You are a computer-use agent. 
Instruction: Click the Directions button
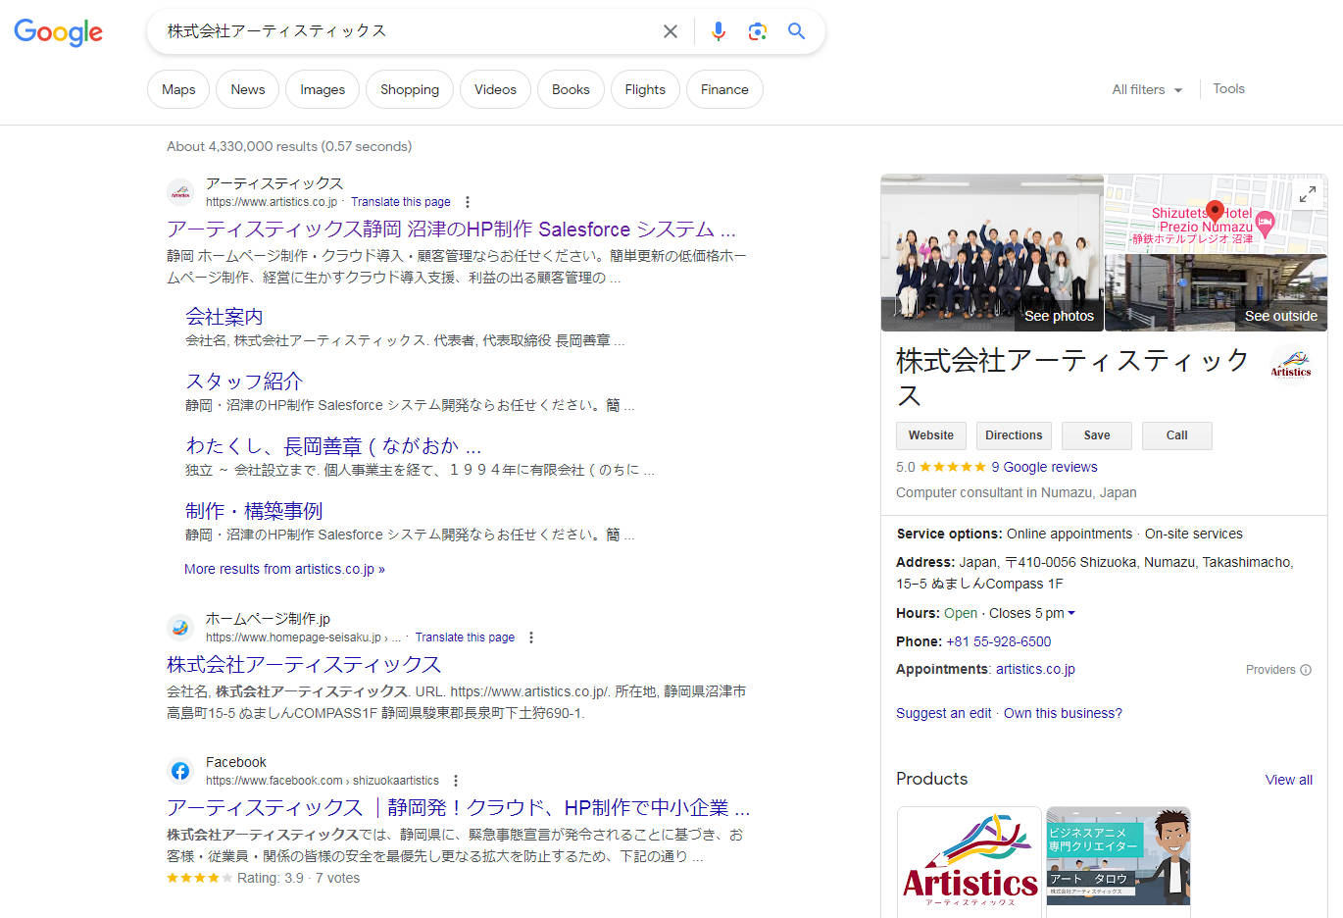(1014, 435)
